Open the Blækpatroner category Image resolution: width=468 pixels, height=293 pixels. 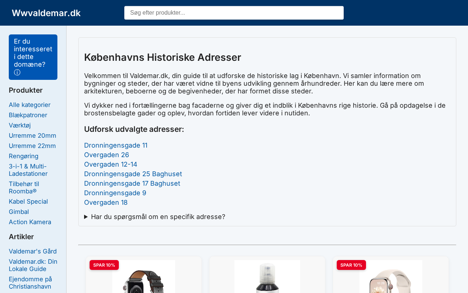28,115
